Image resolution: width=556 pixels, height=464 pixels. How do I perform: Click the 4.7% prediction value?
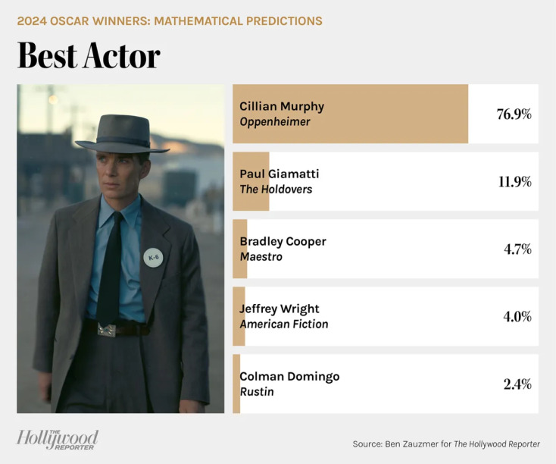(516, 249)
